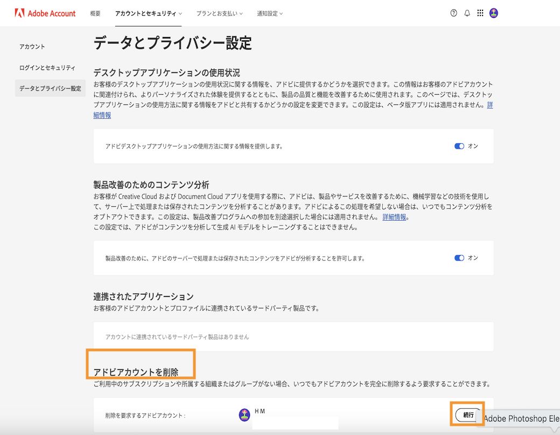Click the red Adobe logo icon
Viewport: 560px width, 435px height.
tap(19, 13)
